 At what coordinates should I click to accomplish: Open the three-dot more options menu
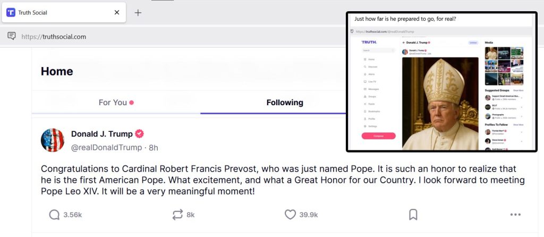(x=515, y=215)
